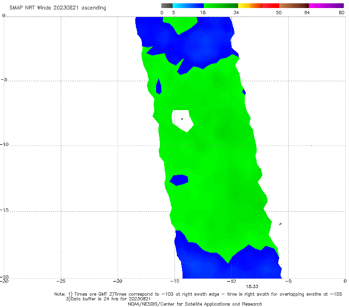The width and height of the screenshot is (349, 307).
Task: Click the white data gap inside the green swath
Action: point(182,121)
